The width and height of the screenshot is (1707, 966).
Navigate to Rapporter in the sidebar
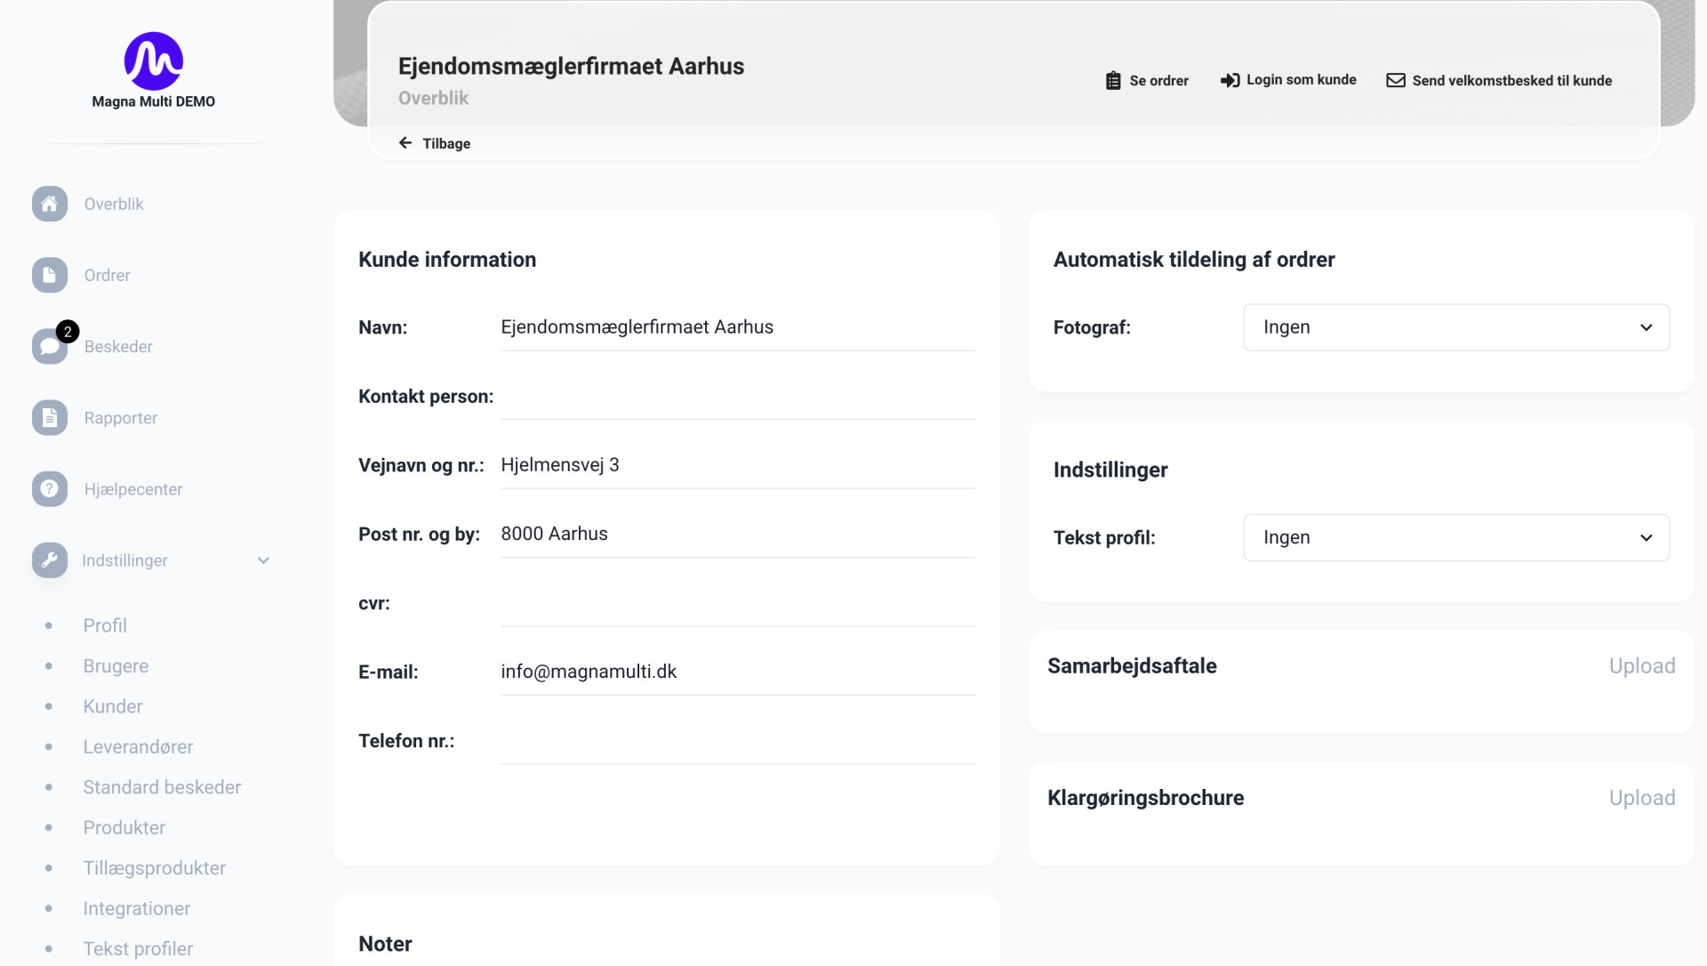click(x=121, y=417)
